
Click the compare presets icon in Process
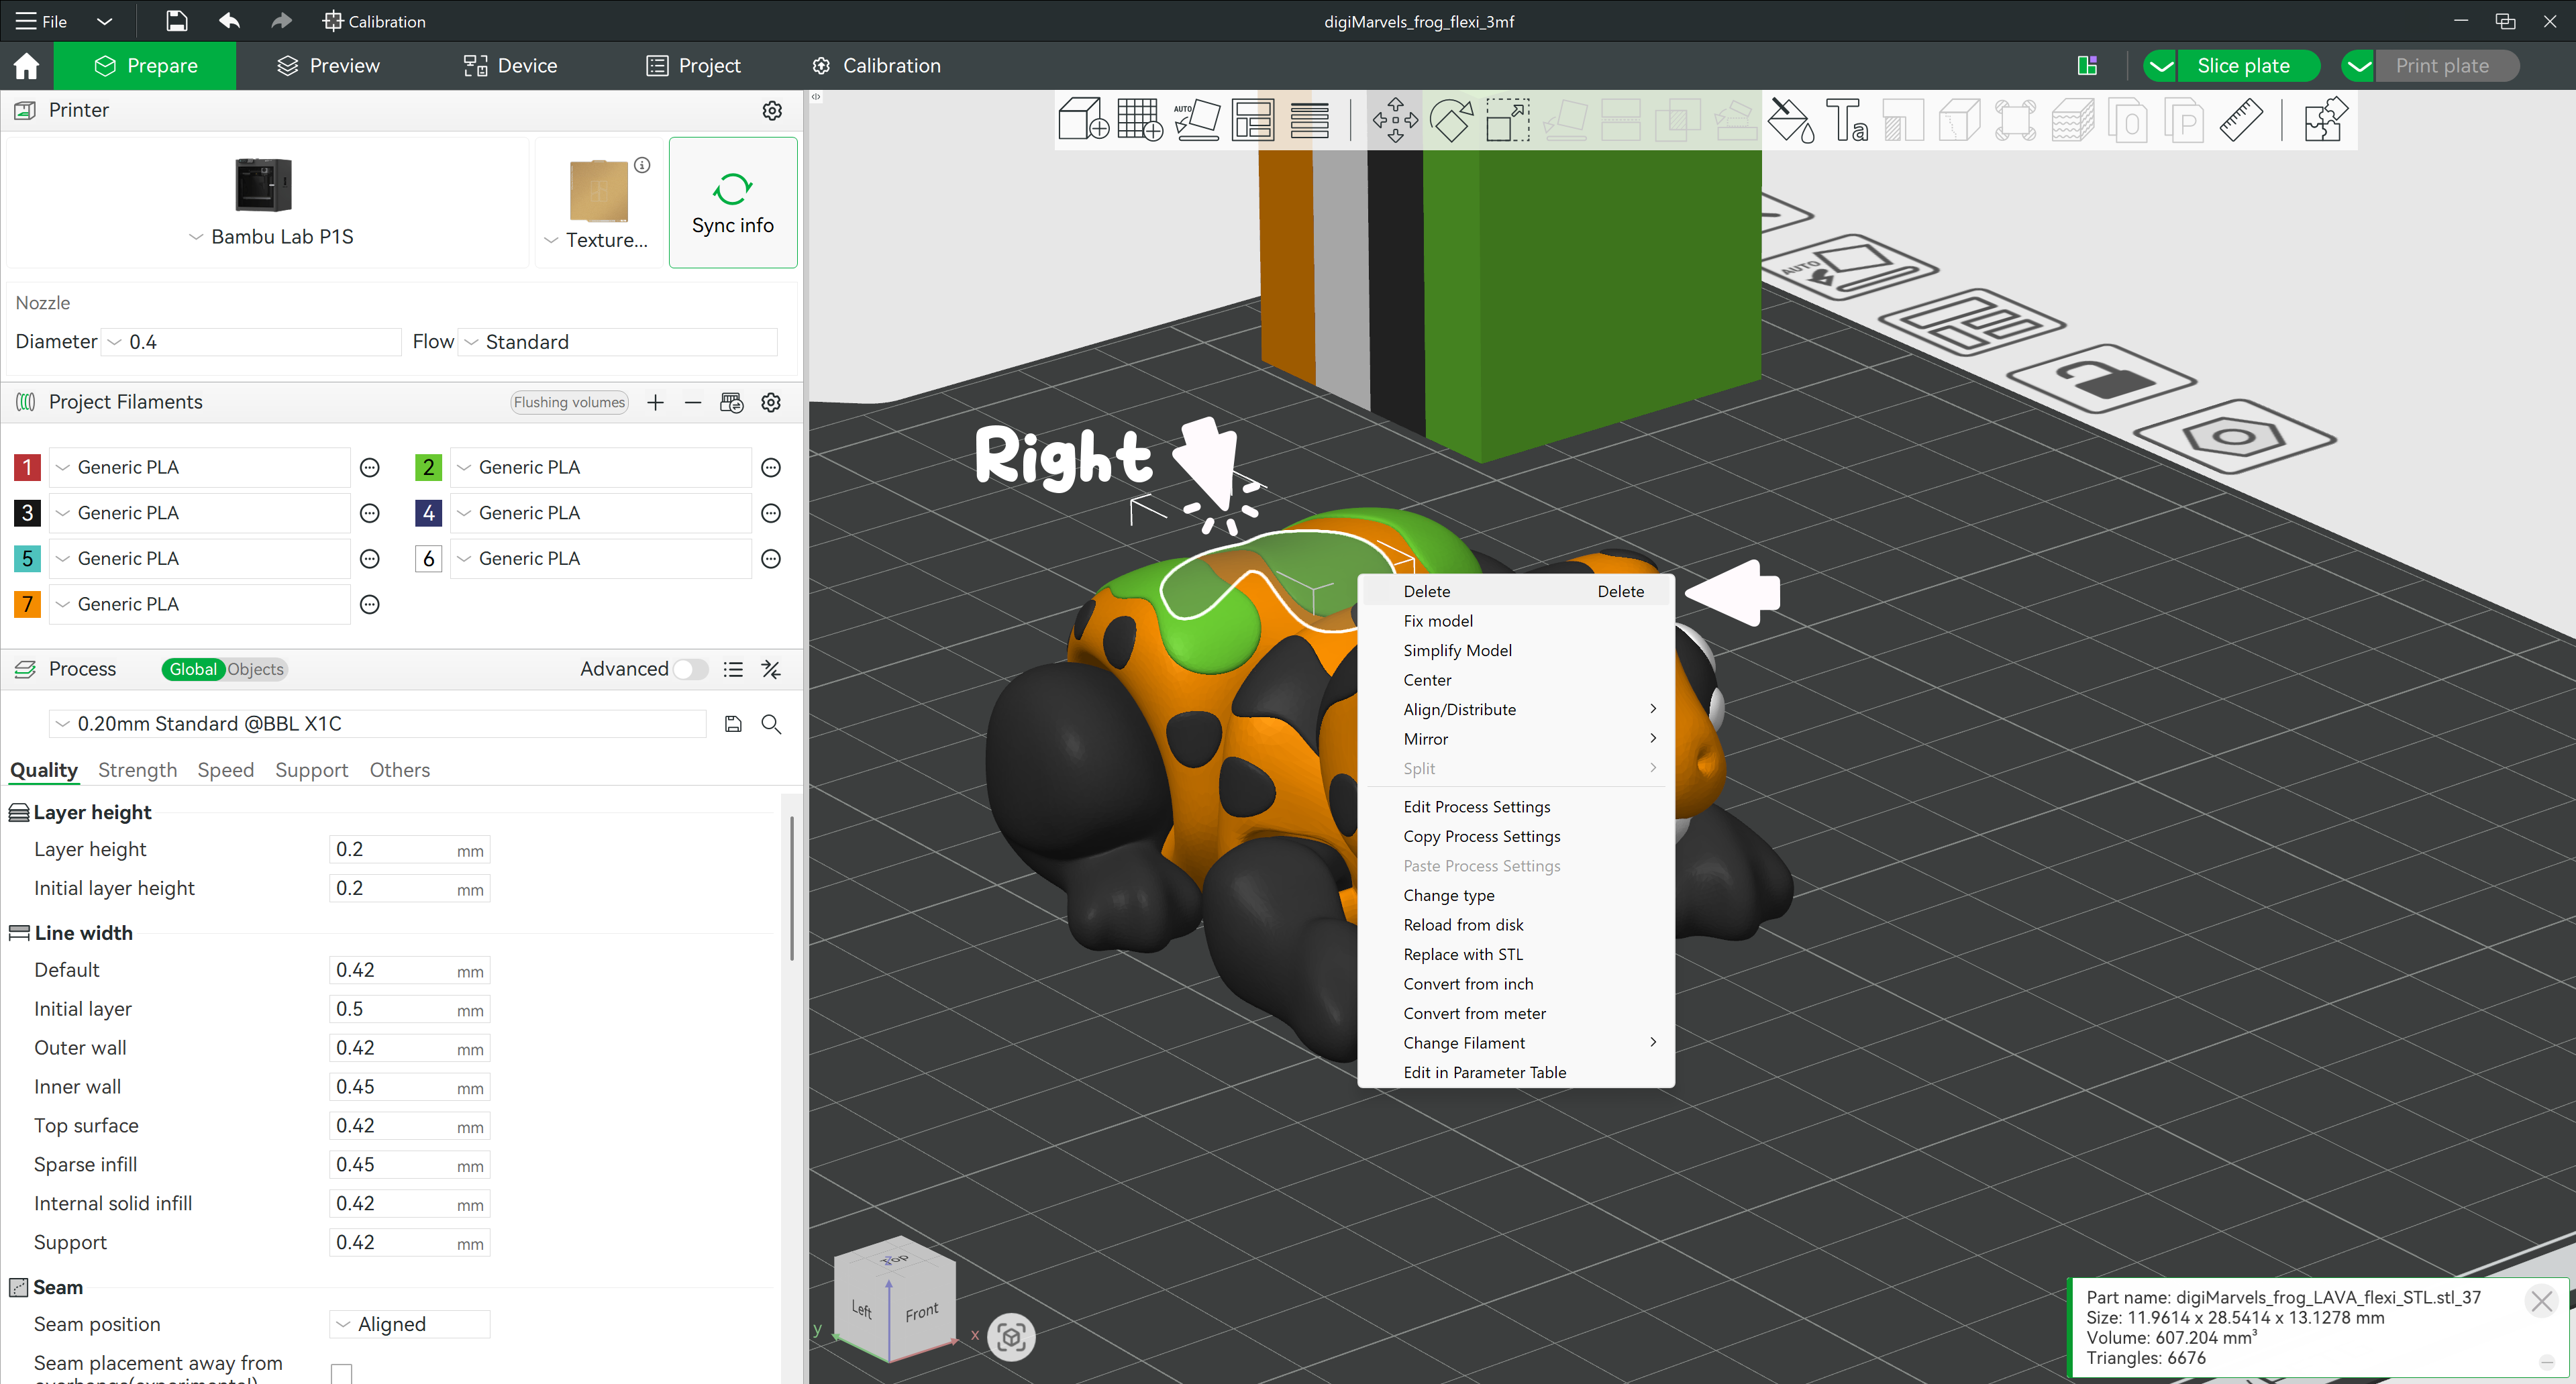point(771,669)
